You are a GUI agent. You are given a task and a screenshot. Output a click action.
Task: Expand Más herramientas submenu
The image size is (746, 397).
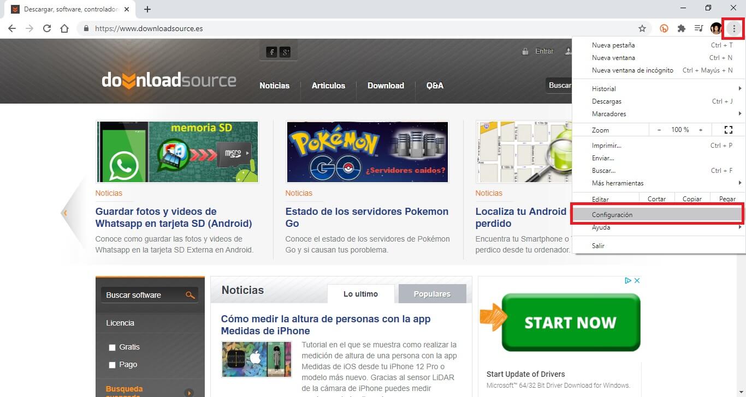pyautogui.click(x=659, y=183)
